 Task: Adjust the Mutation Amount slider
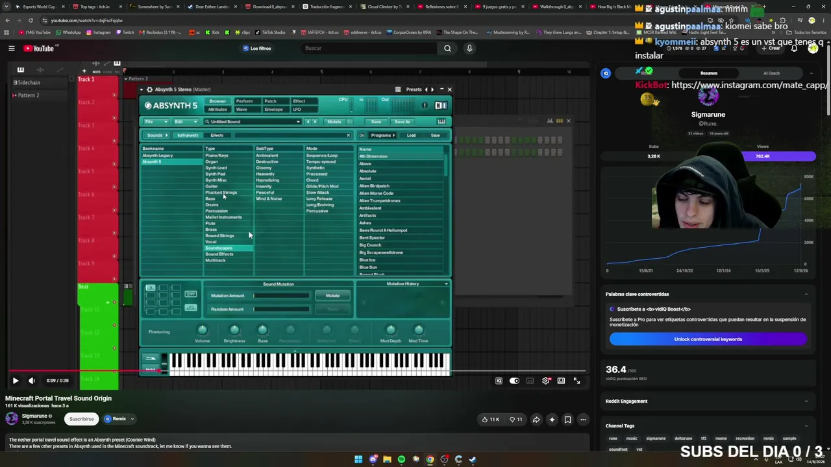[x=281, y=296]
